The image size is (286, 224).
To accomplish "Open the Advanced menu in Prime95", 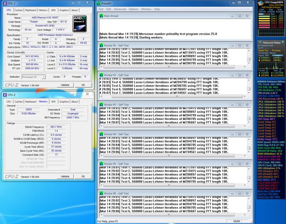I will (120, 9).
